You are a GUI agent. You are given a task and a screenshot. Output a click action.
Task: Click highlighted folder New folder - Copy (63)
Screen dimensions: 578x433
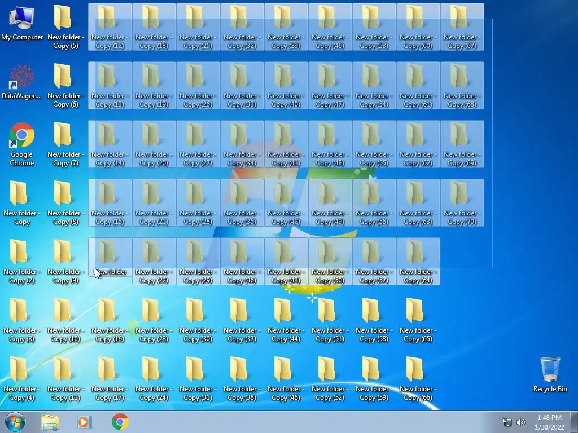tap(418, 202)
